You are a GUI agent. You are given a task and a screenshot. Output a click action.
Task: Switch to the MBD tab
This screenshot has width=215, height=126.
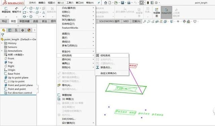pos(126,21)
